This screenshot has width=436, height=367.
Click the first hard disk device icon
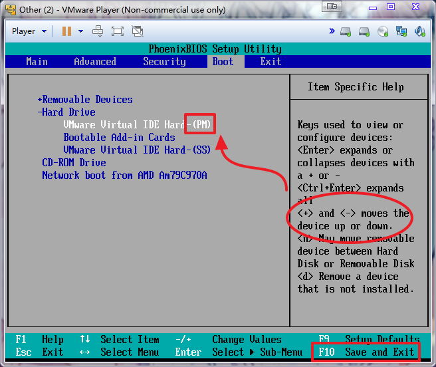point(346,31)
